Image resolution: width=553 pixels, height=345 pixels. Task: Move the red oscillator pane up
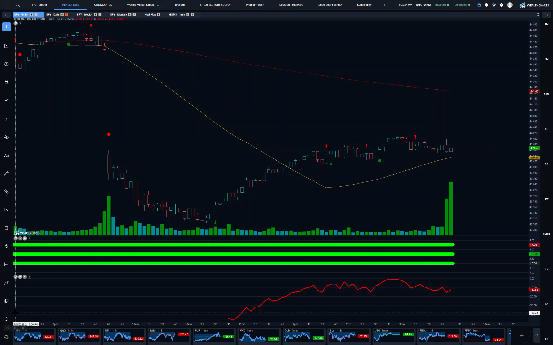(x=25, y=277)
